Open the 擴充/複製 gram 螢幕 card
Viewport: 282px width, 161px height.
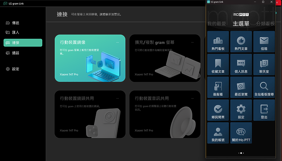[x=165, y=58]
